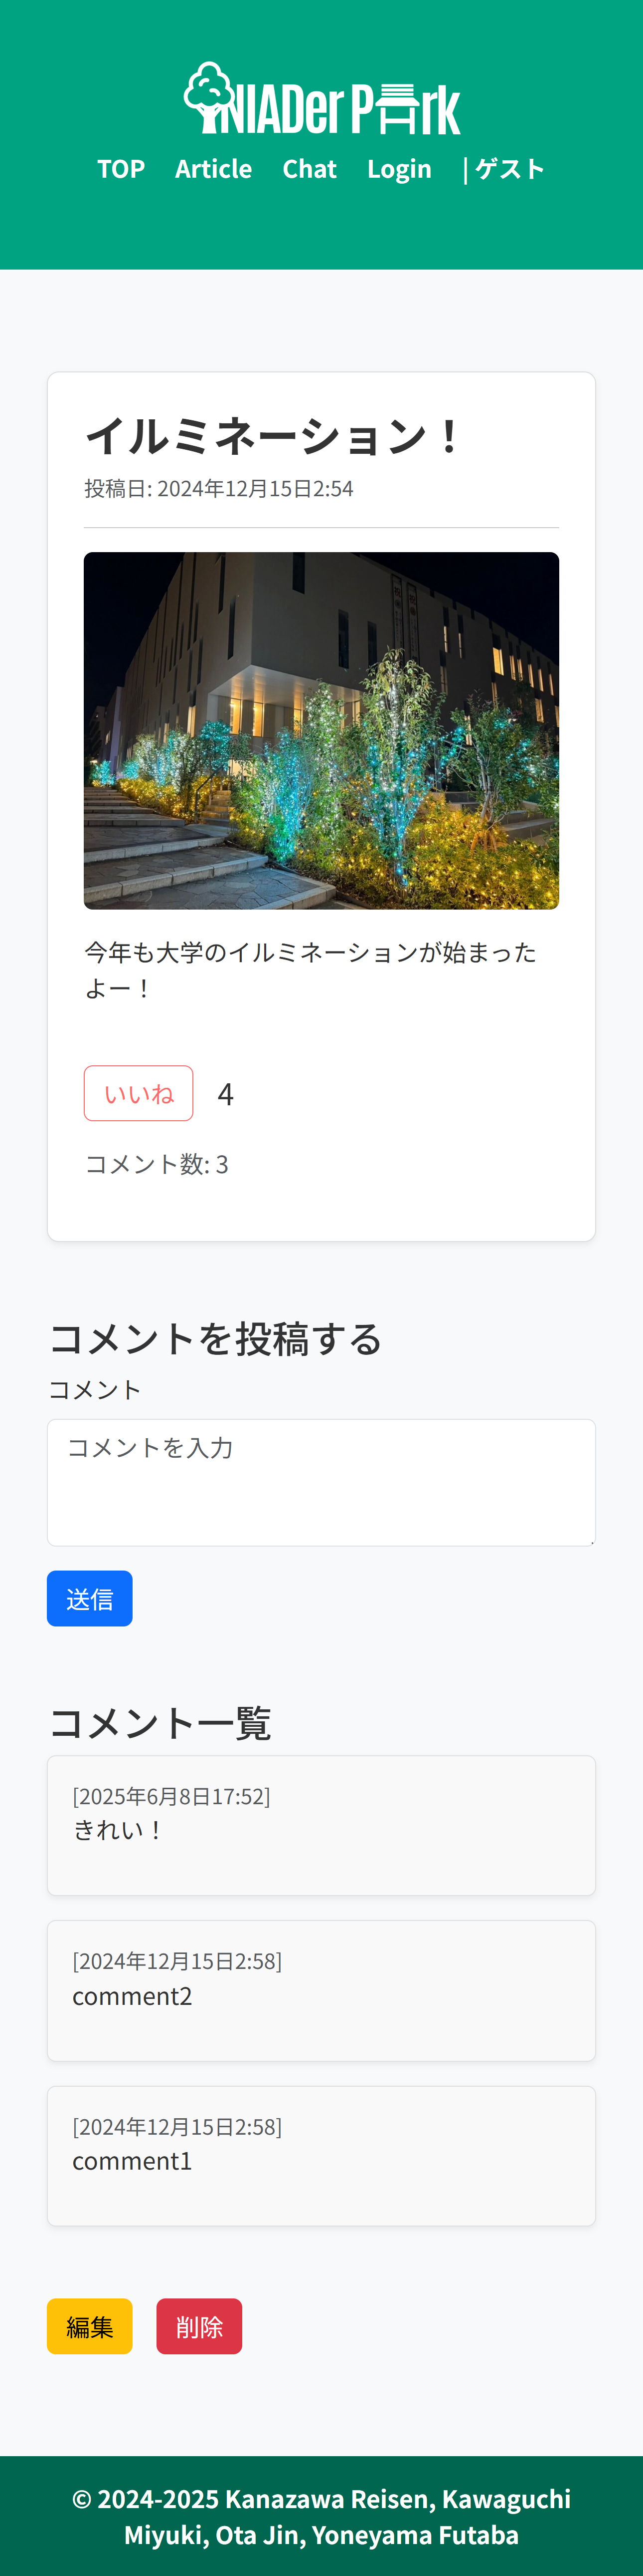Select the comment2 card
643x2576 pixels.
click(321, 1990)
